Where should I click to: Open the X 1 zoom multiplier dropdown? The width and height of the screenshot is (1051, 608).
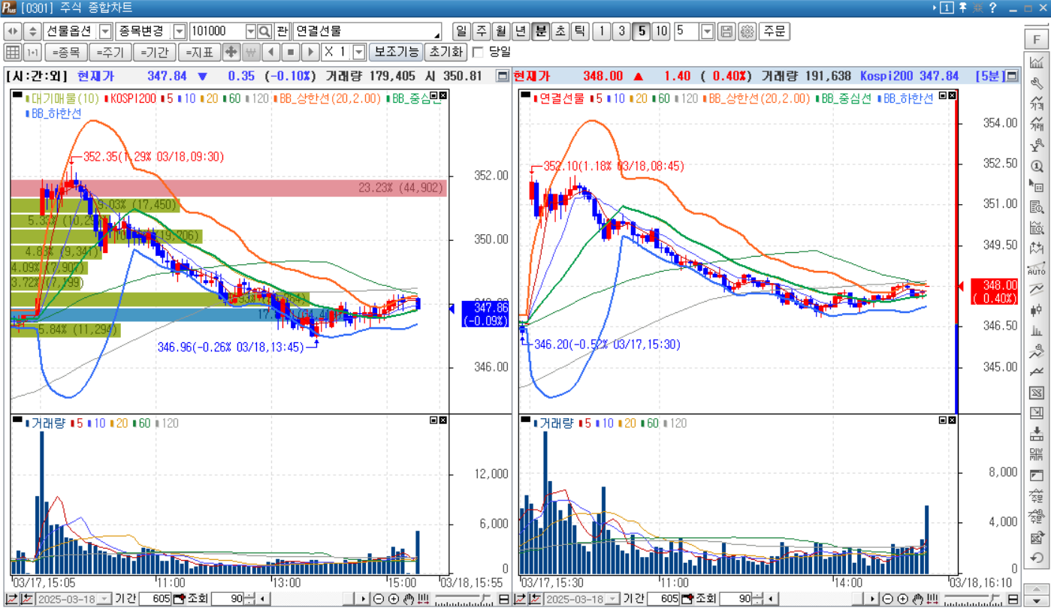tap(359, 52)
